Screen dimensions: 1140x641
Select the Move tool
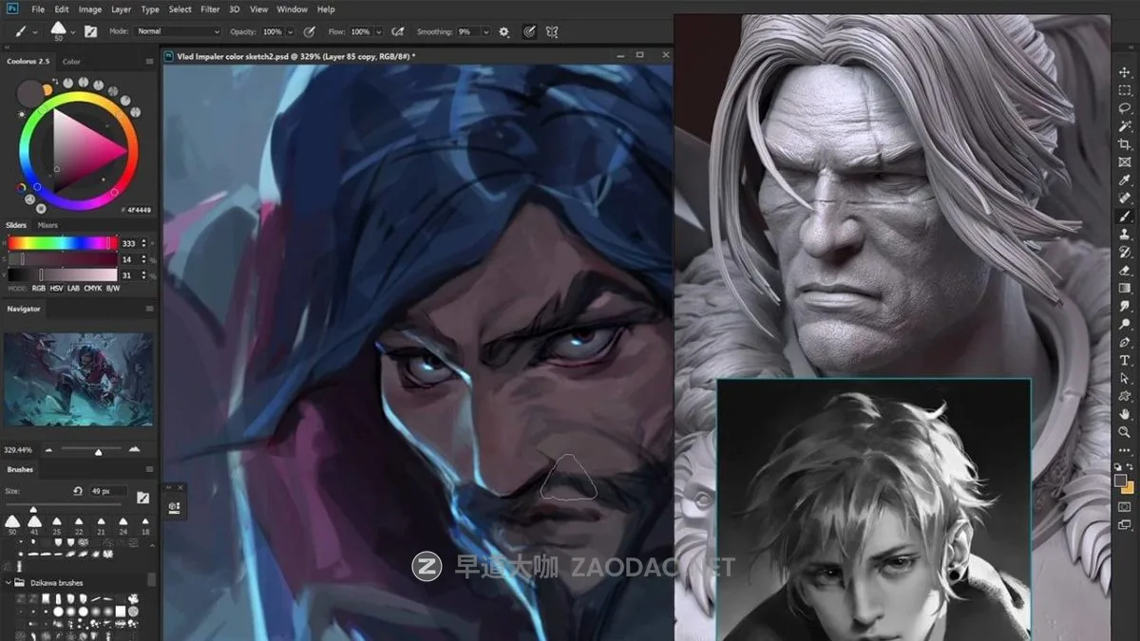point(1125,72)
